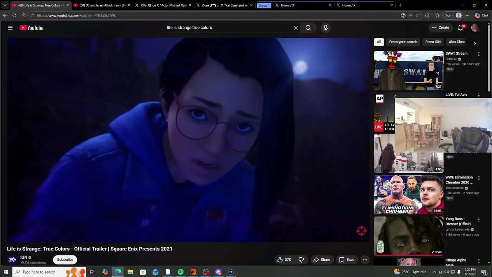Open the tab search dropdown arrow
Image resolution: width=492 pixels, height=277 pixels.
tap(5, 5)
